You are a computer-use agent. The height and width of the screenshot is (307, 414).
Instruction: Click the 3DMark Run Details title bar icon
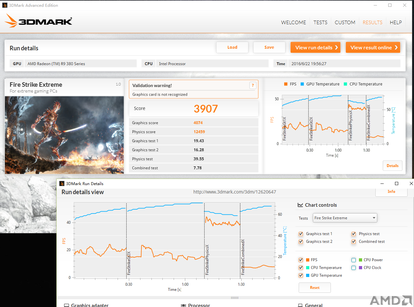(62, 183)
